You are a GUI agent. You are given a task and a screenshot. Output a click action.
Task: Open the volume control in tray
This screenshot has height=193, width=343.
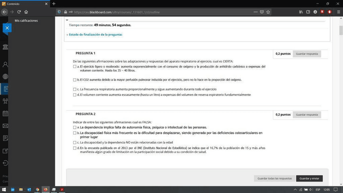tap(311, 189)
